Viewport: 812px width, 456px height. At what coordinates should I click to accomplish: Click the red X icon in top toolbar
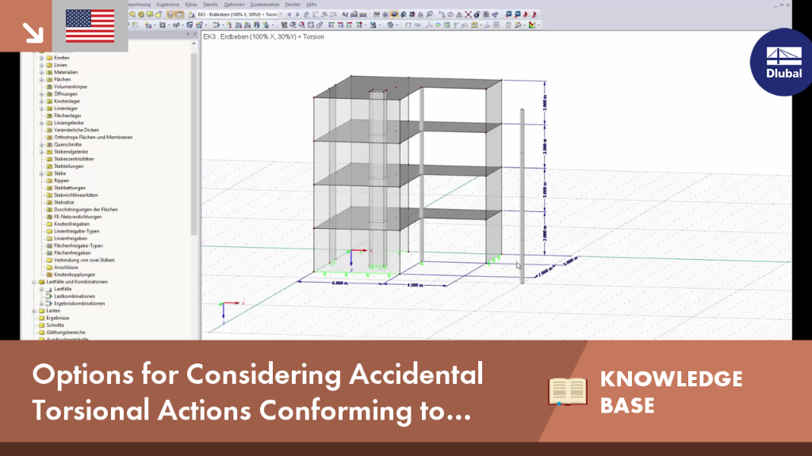click(468, 14)
